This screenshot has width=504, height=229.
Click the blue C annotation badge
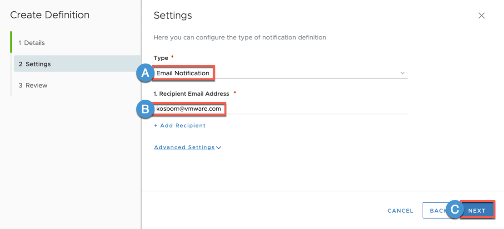pyautogui.click(x=455, y=210)
